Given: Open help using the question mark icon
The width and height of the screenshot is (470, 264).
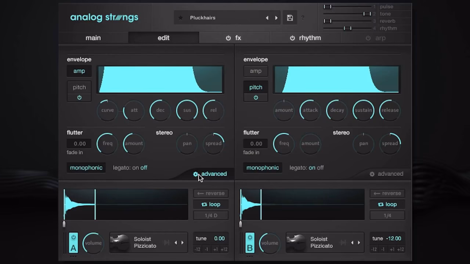Looking at the screenshot, I should tap(303, 18).
